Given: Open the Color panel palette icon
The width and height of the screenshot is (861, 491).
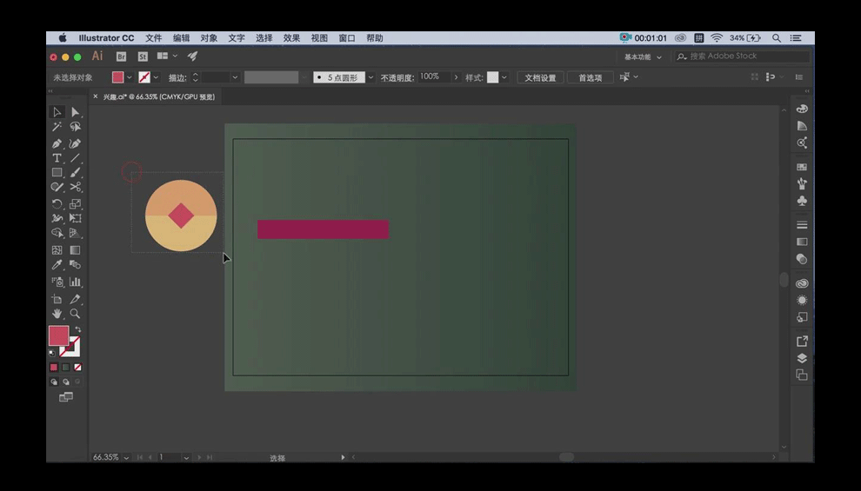Looking at the screenshot, I should pyautogui.click(x=802, y=109).
